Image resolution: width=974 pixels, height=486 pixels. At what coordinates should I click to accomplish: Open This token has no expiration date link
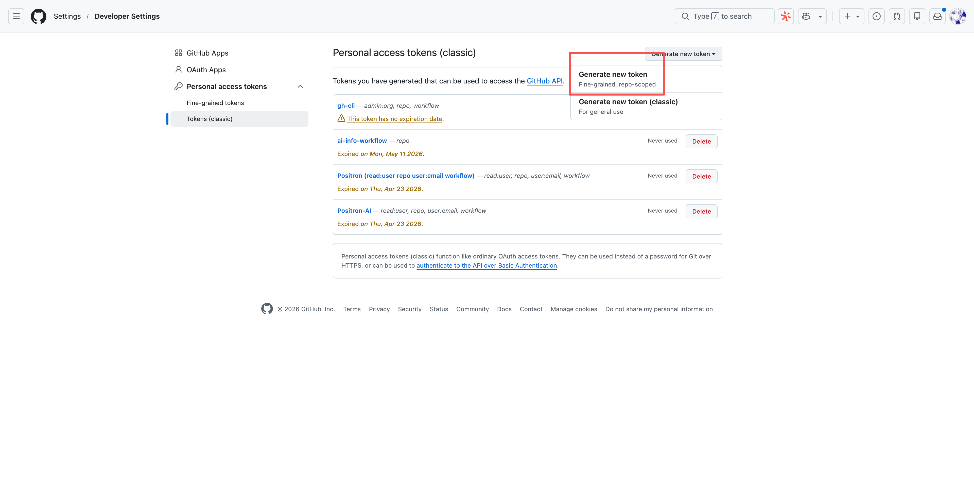(x=395, y=119)
